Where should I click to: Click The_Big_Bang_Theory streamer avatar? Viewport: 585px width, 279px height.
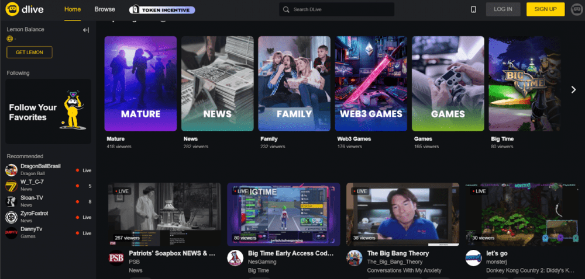click(354, 258)
